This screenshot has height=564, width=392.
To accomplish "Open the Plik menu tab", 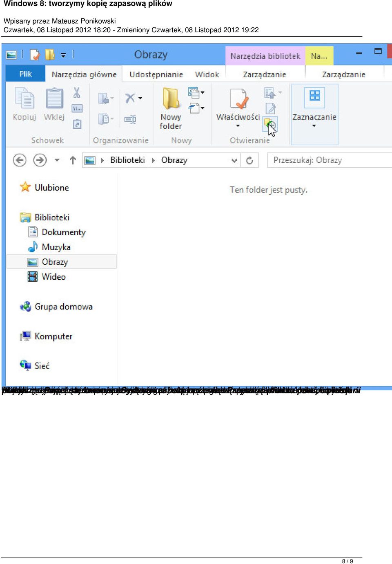I will point(25,74).
